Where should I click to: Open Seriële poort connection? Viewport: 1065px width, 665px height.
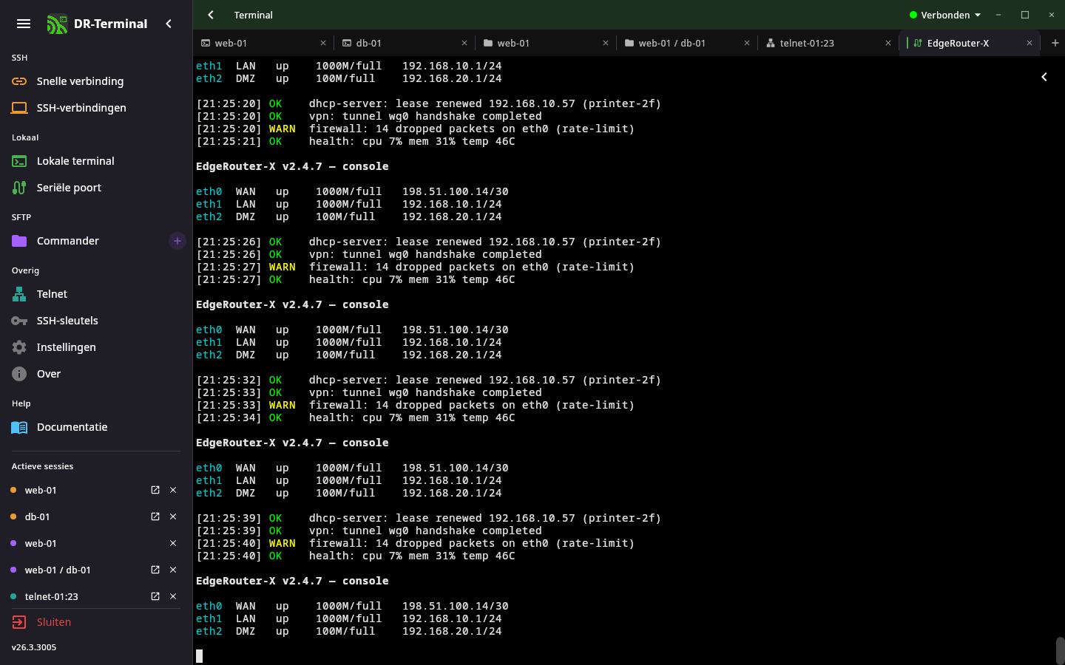coord(96,188)
